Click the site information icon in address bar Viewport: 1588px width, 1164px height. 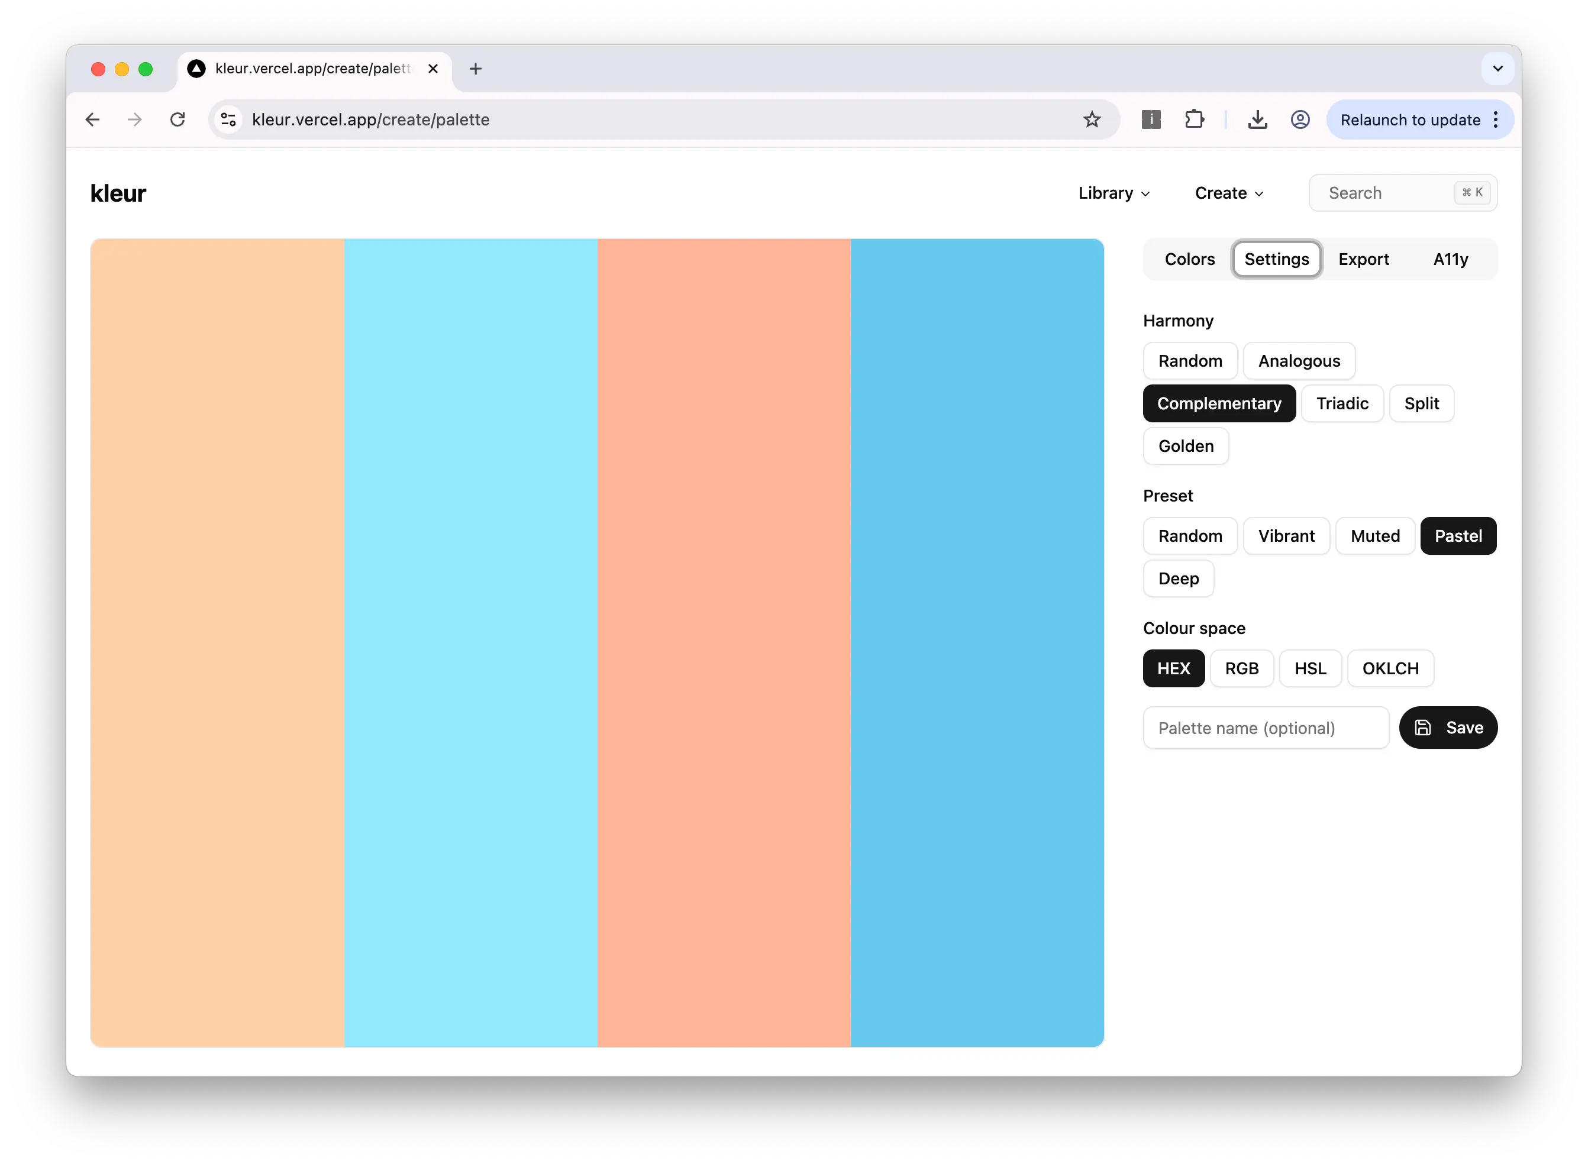(x=228, y=119)
